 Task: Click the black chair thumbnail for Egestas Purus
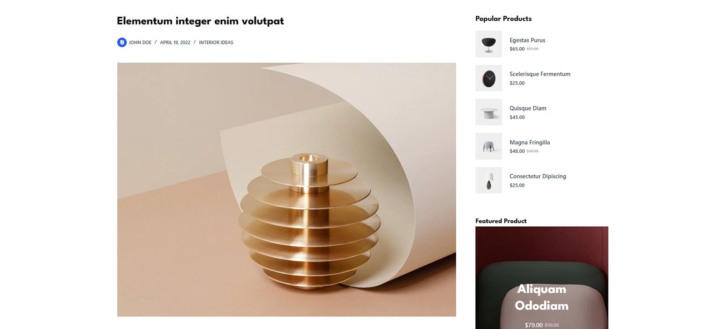[x=488, y=44]
